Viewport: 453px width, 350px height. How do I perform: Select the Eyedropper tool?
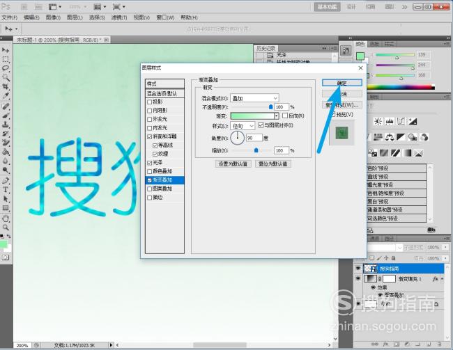coord(6,95)
